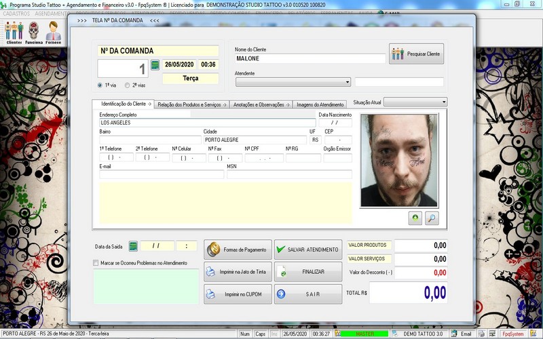Click the blank field right of Atendente dropdown
The image size is (543, 339).
pos(399,82)
